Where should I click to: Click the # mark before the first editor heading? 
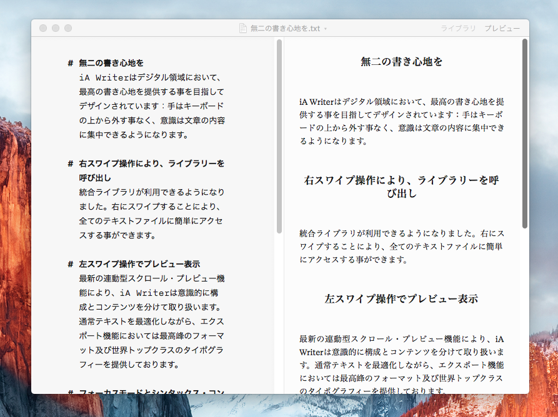coord(71,63)
